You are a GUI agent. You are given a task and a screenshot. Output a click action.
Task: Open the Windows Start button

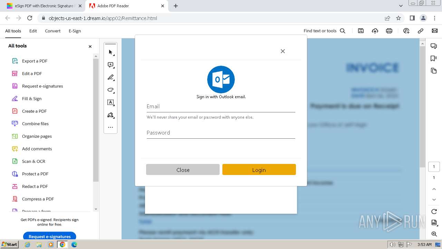click(x=10, y=244)
